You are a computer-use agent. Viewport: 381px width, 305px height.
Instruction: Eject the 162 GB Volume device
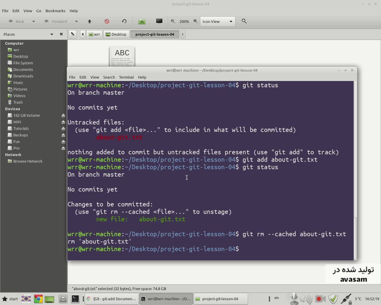[63, 116]
